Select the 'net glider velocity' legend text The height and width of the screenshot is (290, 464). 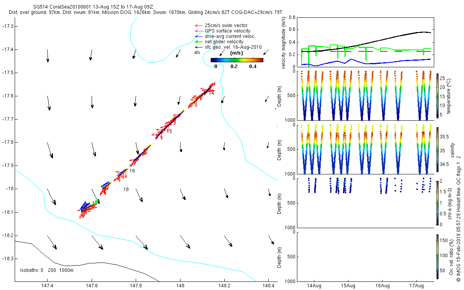tap(224, 42)
